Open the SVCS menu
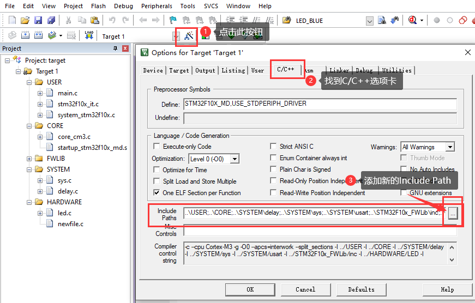The width and height of the screenshot is (475, 303). pyautogui.click(x=211, y=6)
